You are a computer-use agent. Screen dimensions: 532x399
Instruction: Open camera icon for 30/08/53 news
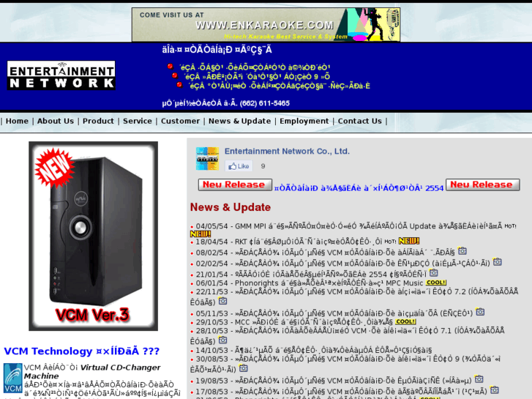pyautogui.click(x=243, y=368)
